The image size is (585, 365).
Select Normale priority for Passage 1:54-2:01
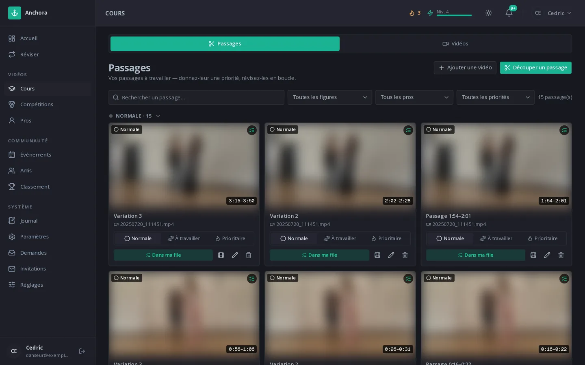click(x=450, y=238)
